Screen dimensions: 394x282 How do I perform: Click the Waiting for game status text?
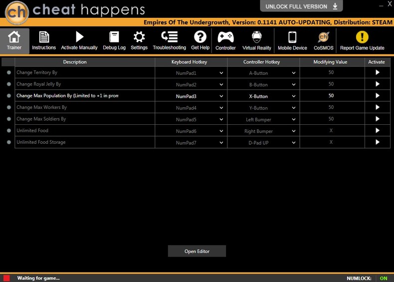click(38, 278)
